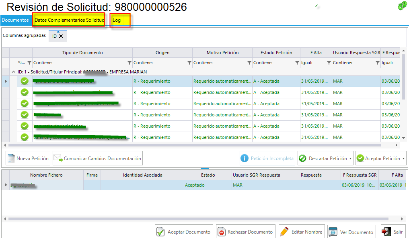Sort by the Estado Petición column header
Image resolution: width=409 pixels, height=238 pixels.
(x=276, y=53)
